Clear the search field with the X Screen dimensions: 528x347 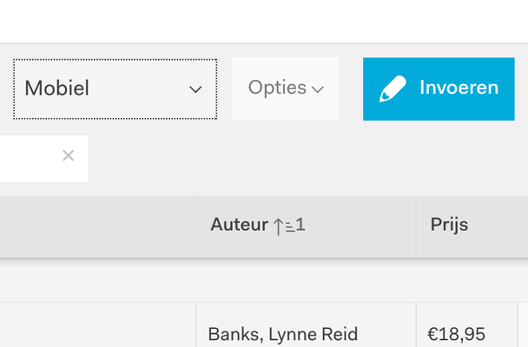[69, 155]
